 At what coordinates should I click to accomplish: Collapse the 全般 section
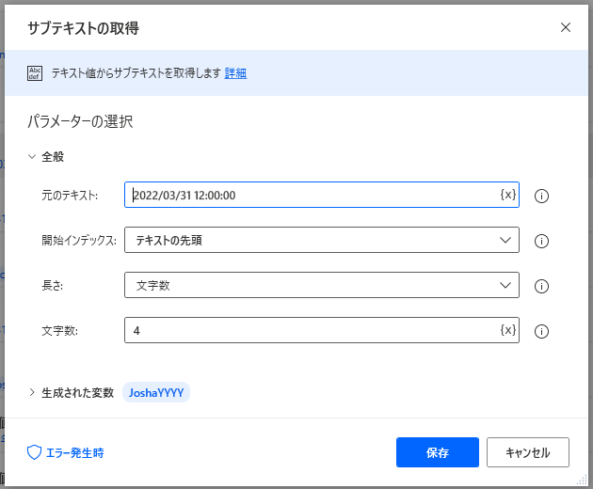pos(32,157)
